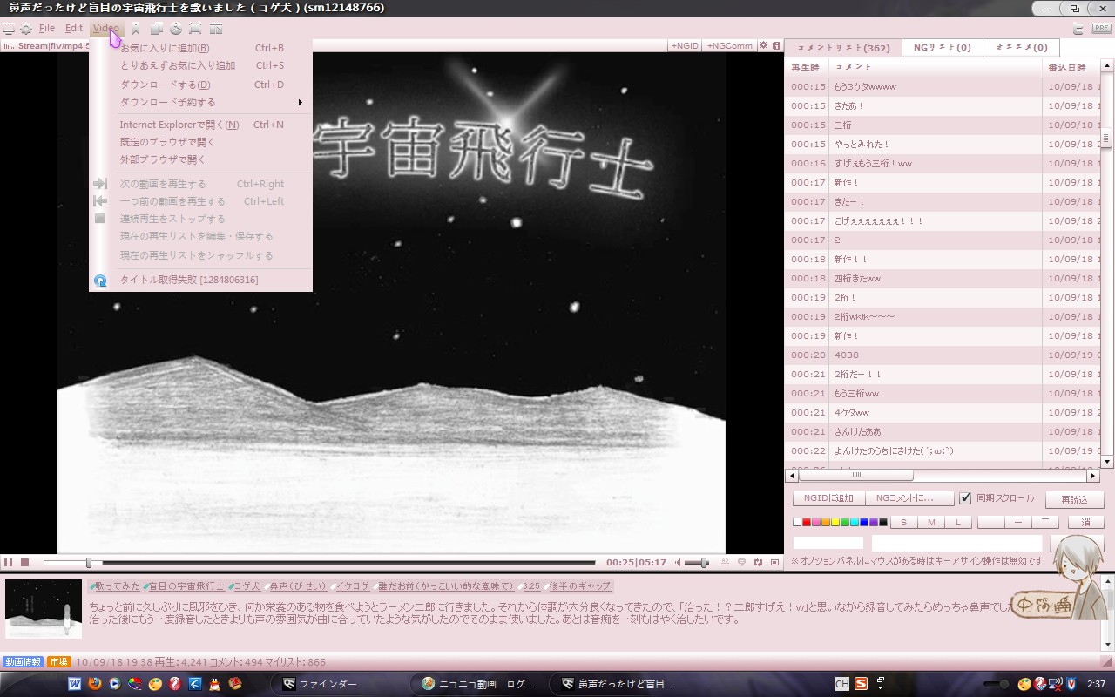This screenshot has width=1115, height=697.
Task: Select the S comment size button
Action: [x=904, y=523]
